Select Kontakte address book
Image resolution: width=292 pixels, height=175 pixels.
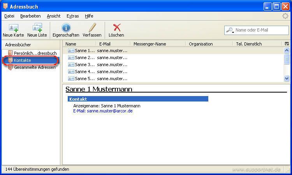pos(22,60)
